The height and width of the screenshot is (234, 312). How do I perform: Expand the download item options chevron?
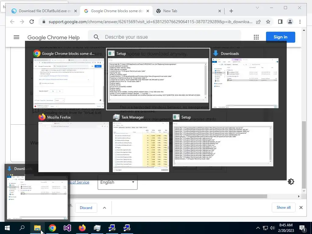tap(105, 208)
